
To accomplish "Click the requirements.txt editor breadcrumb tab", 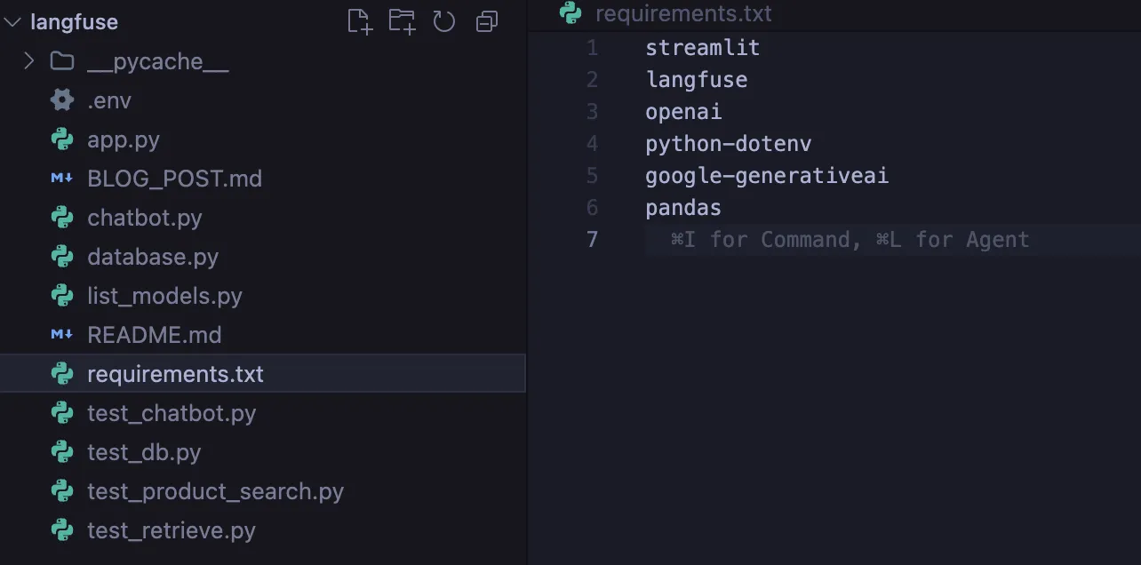I will click(x=682, y=13).
